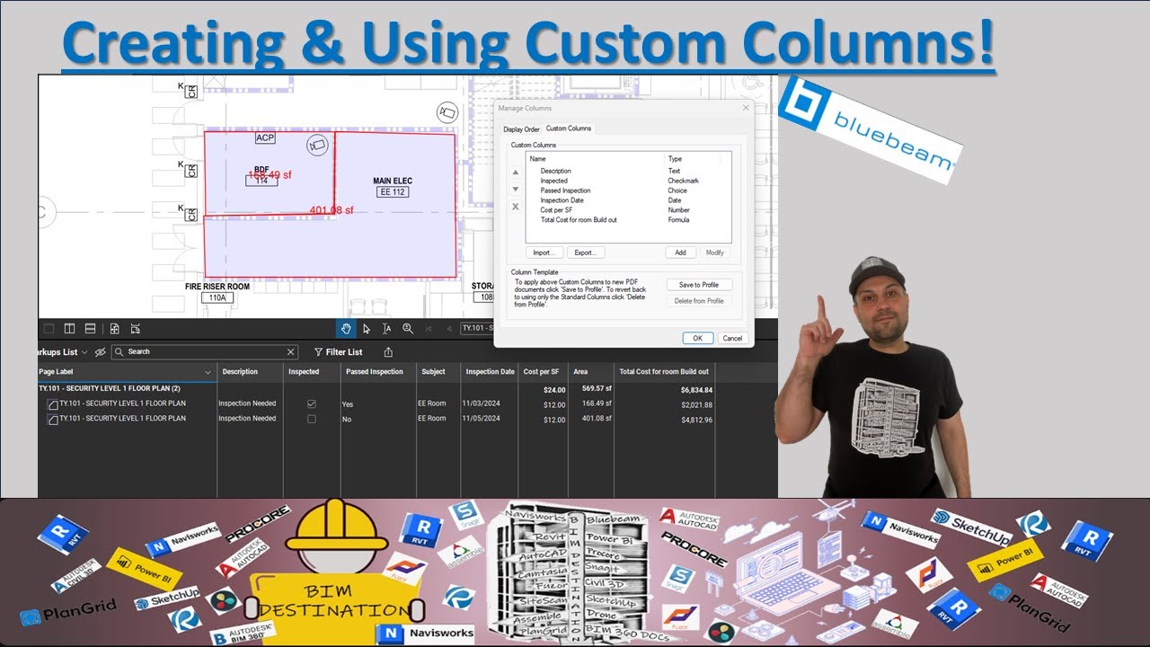Image resolution: width=1150 pixels, height=647 pixels.
Task: Sort by Description column header
Action: [250, 372]
